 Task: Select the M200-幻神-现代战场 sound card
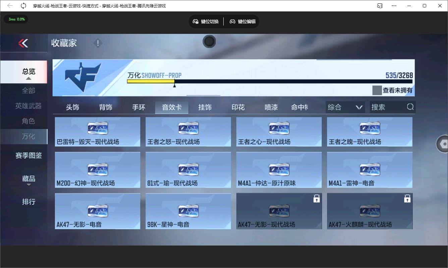point(97,170)
